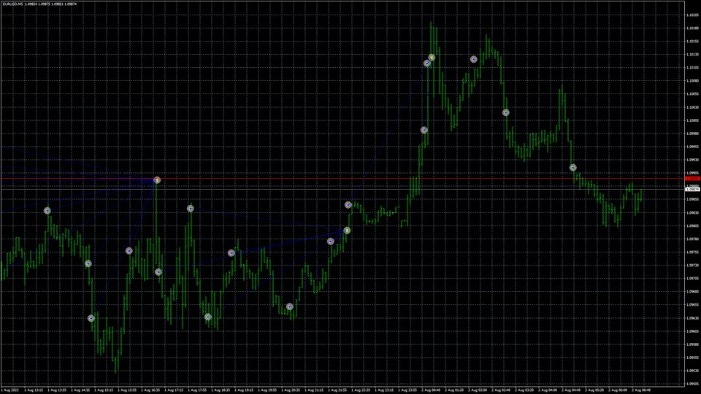Pick the trade marker in the 1 Aug 18:35 low
The image size is (701, 394).
208,317
